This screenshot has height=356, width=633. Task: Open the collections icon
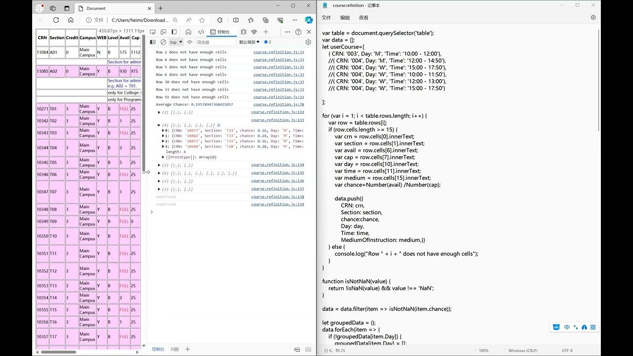tap(266, 20)
